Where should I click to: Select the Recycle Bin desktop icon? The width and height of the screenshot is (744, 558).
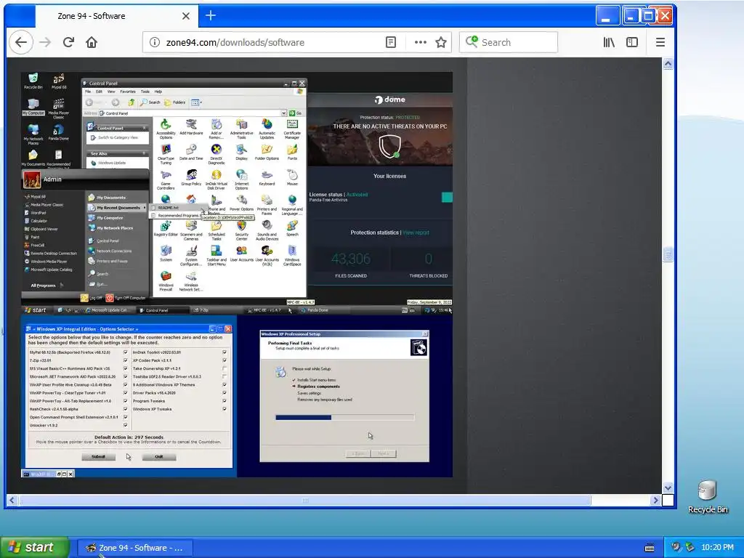(707, 496)
